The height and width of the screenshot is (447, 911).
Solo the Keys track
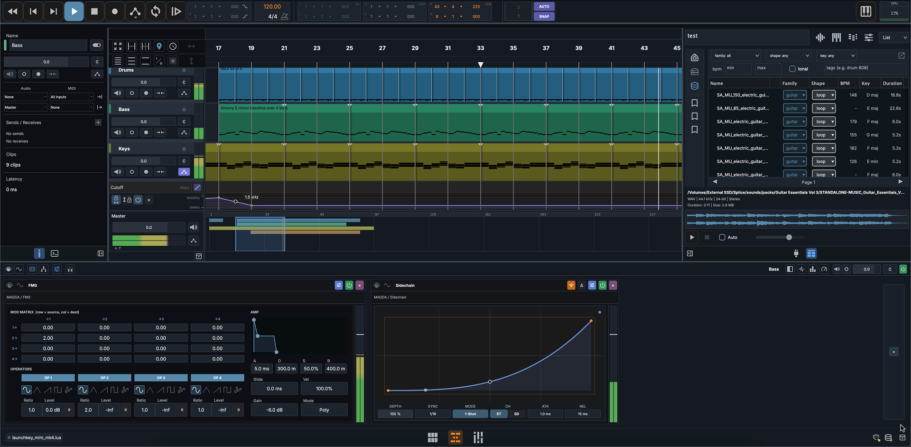(x=132, y=172)
